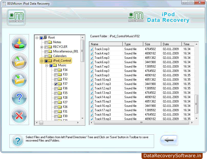Screen dimensions: 207x159
Task: Click the Track12.mp3 sound file icon
Action: pyautogui.click(x=92, y=88)
